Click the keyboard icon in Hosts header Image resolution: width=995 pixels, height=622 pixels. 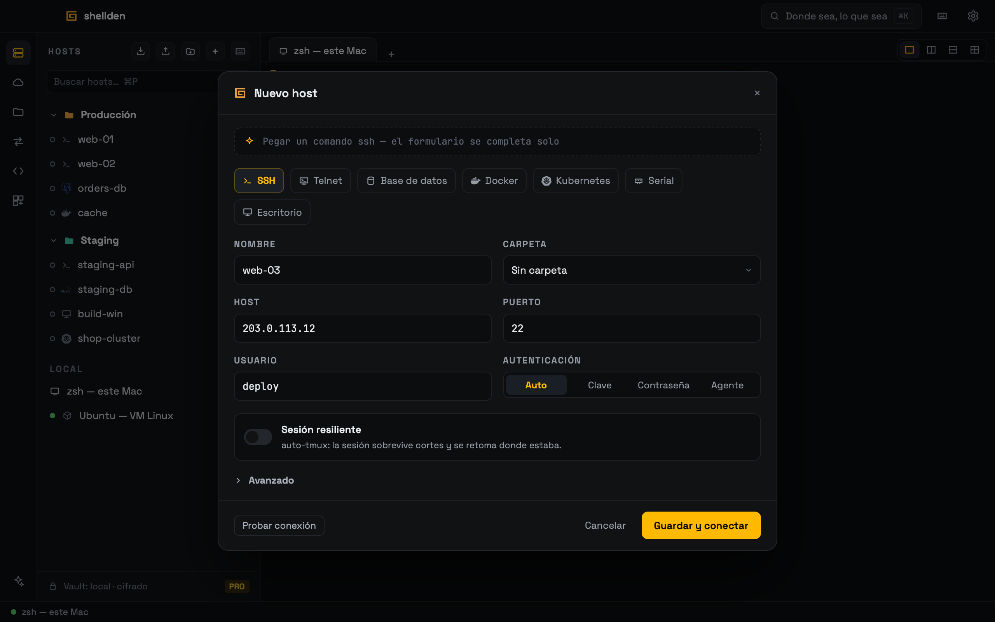(240, 51)
